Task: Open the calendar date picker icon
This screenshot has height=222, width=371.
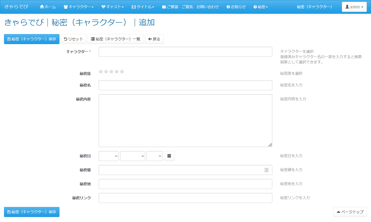Action: (x=169, y=156)
